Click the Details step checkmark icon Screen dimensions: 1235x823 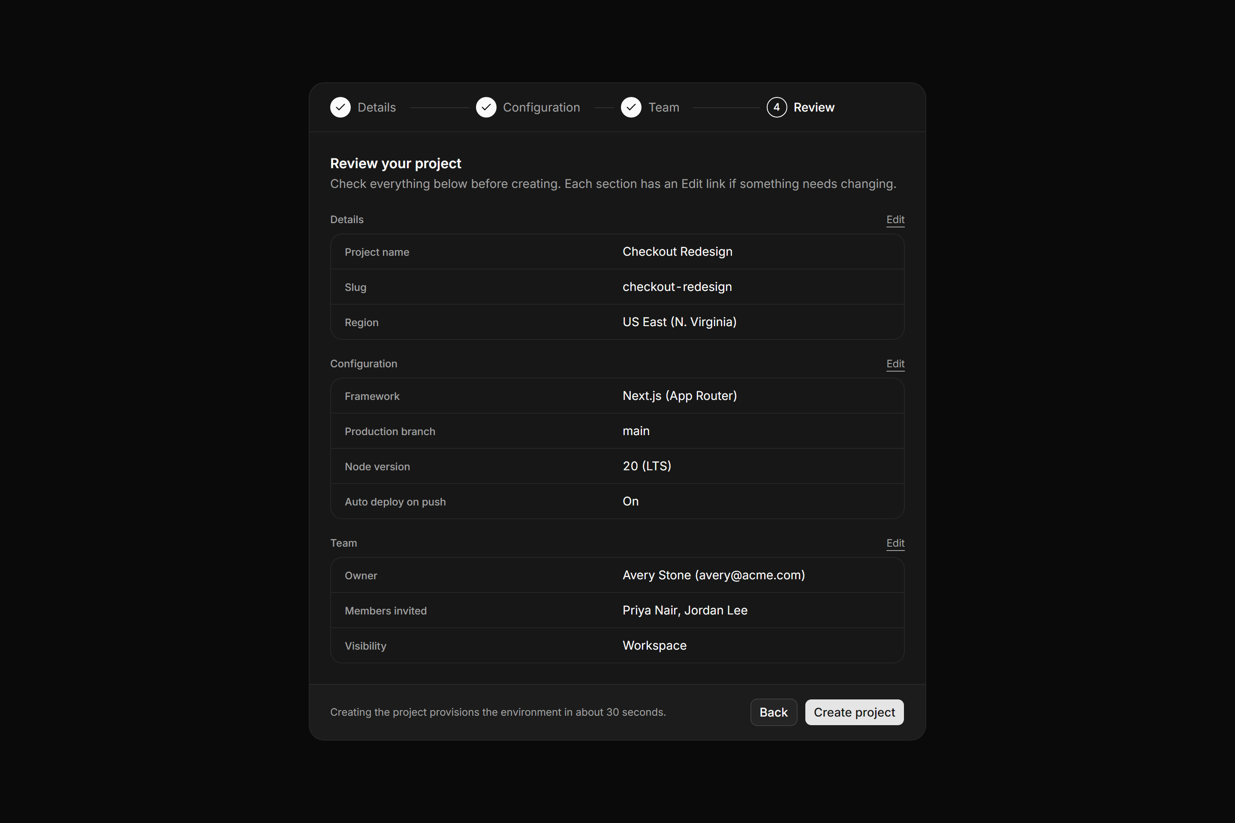pyautogui.click(x=340, y=107)
